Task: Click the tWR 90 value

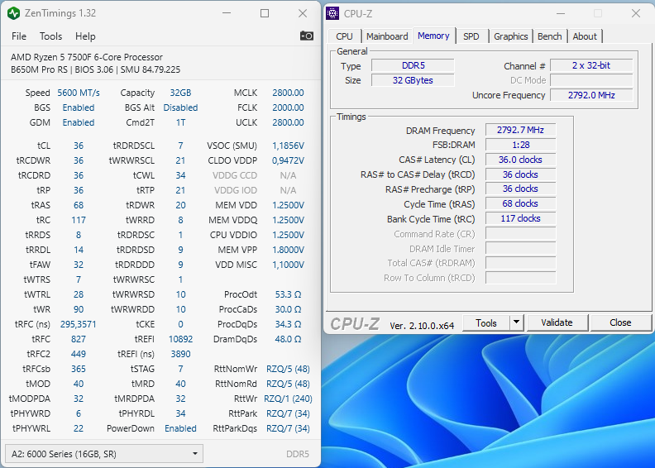Action: point(78,309)
